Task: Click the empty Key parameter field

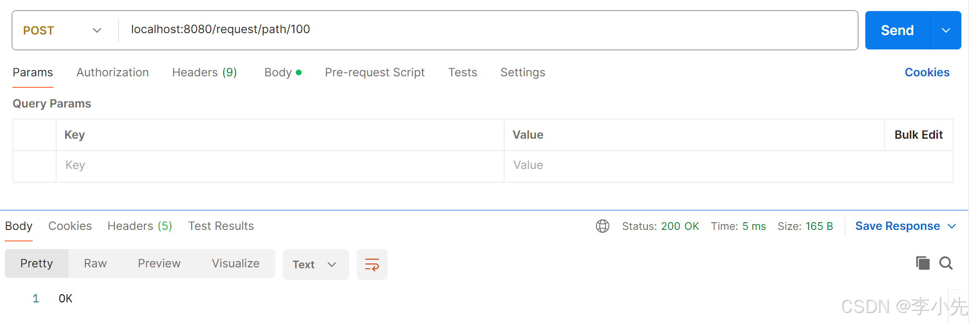Action: pyautogui.click(x=279, y=165)
